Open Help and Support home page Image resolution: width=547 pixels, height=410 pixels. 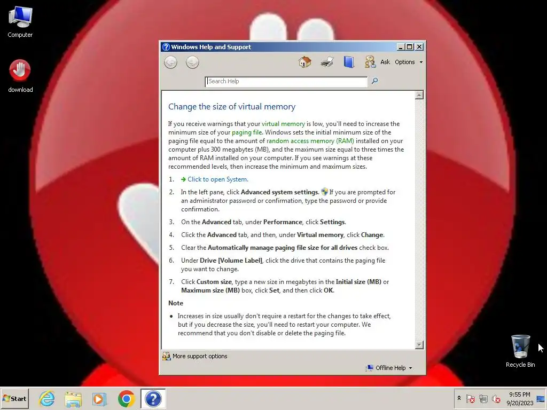pos(305,62)
